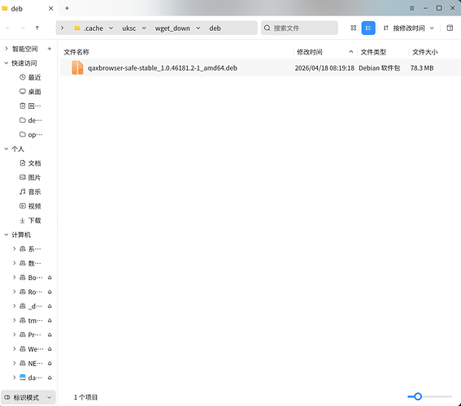Switch to icon grid view
Image resolution: width=461 pixels, height=406 pixels.
coord(354,28)
